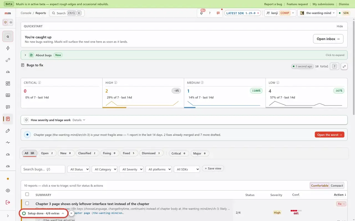Open the chat bubble sidebar icon
355x221 pixels.
pos(8,107)
